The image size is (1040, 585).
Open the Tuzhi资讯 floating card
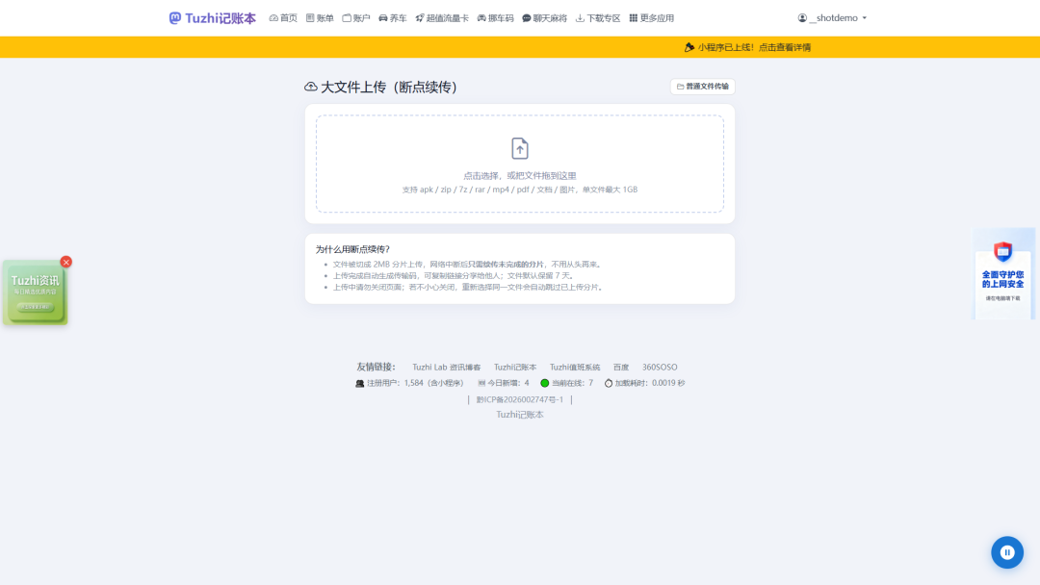click(x=36, y=292)
